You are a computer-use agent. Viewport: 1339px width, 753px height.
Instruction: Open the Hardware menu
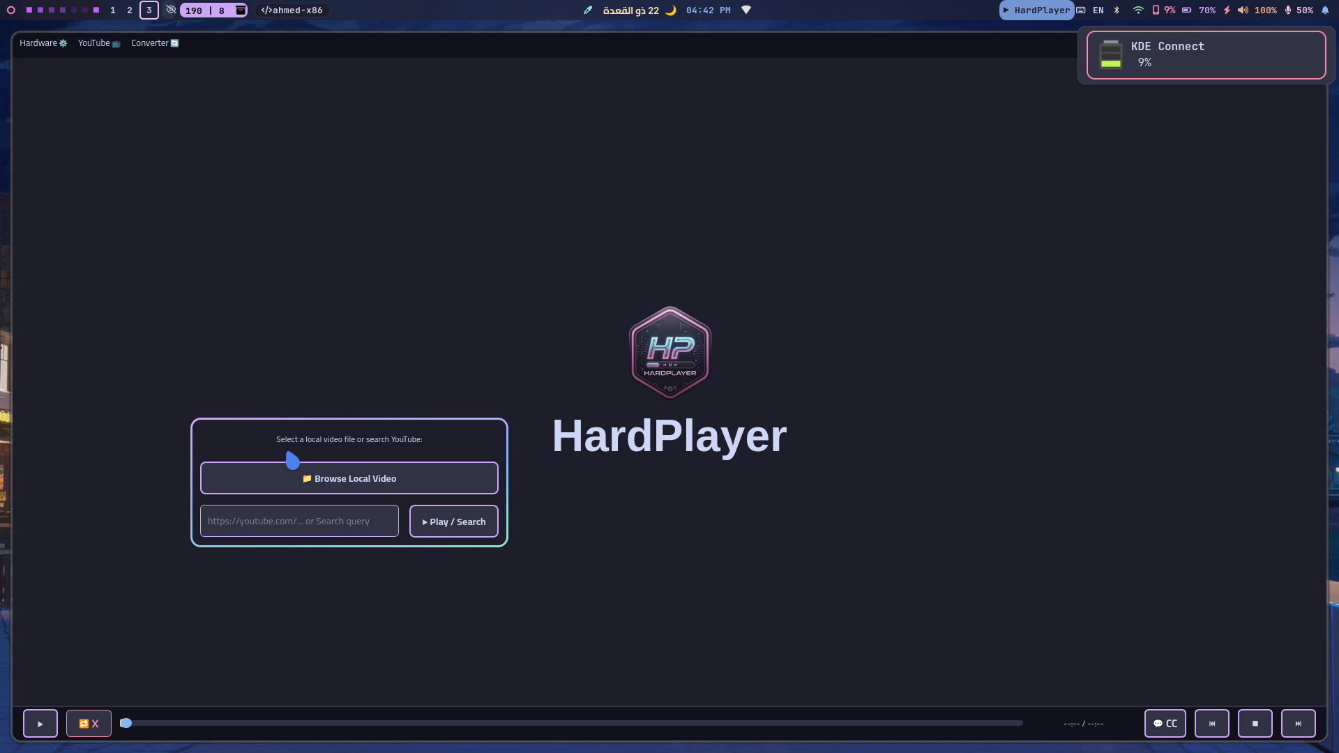[43, 43]
